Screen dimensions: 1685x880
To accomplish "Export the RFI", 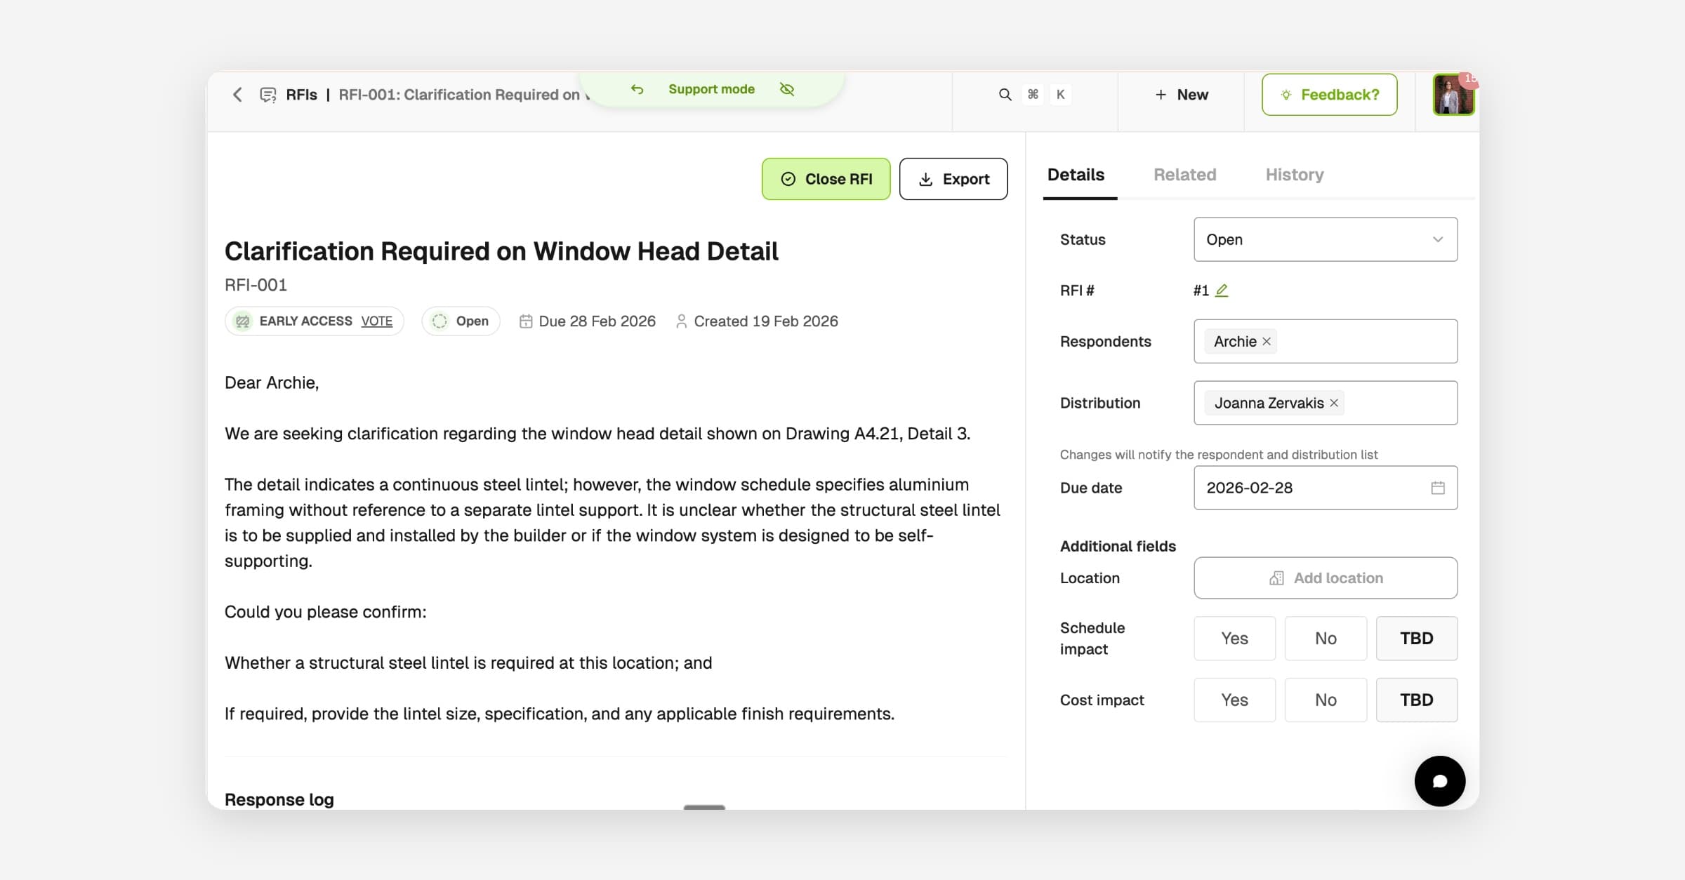I will pos(953,179).
